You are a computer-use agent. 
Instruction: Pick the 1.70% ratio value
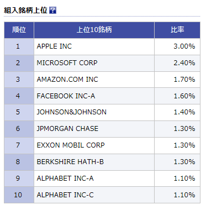[x=184, y=80]
